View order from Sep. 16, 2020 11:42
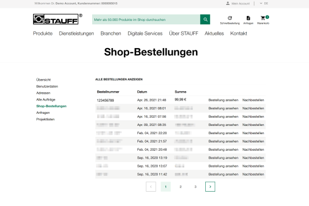This screenshot has height=206, width=309. (223, 175)
